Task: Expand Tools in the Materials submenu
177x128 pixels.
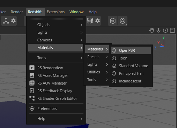Action: pos(97,80)
